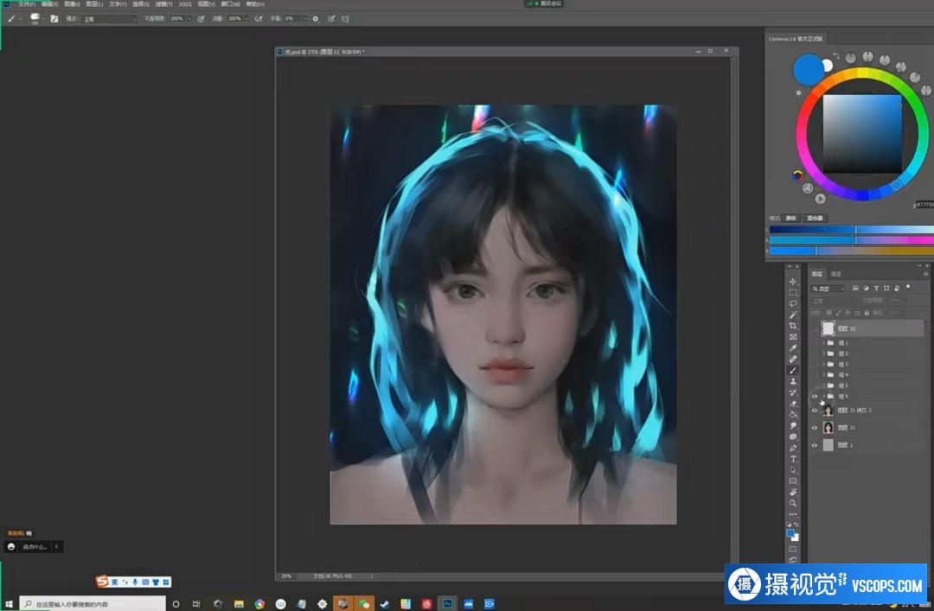Screen dimensions: 934x611
Task: Open the 窗口 (Window) menu
Action: (x=230, y=4)
